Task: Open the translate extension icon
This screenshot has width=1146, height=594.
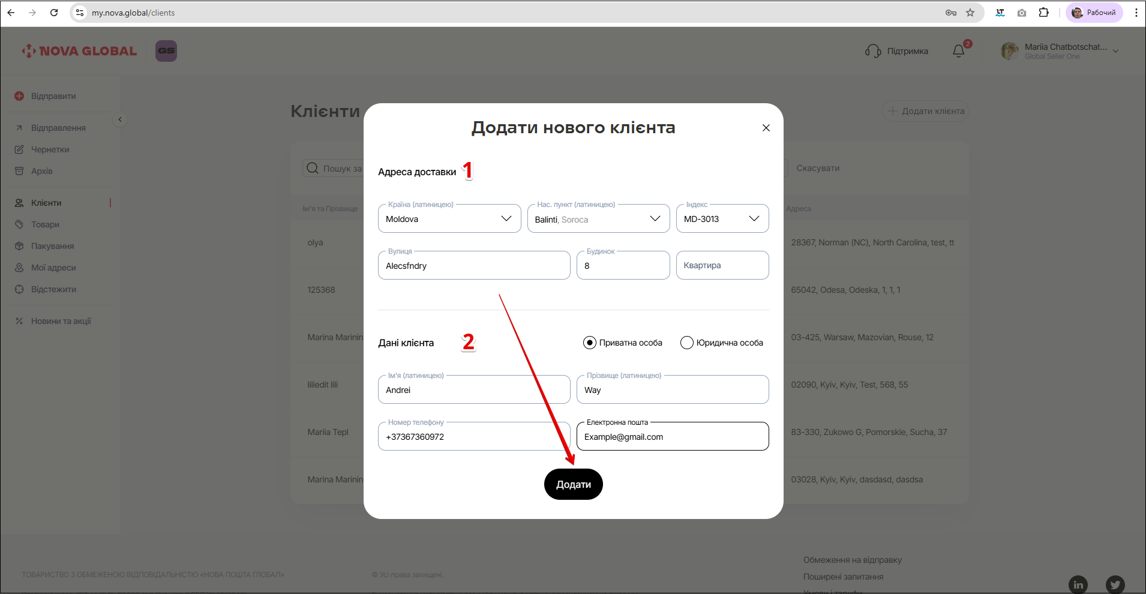Action: click(1000, 13)
